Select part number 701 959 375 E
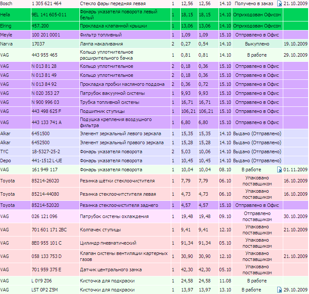The width and height of the screenshot is (309, 294). 46,270
